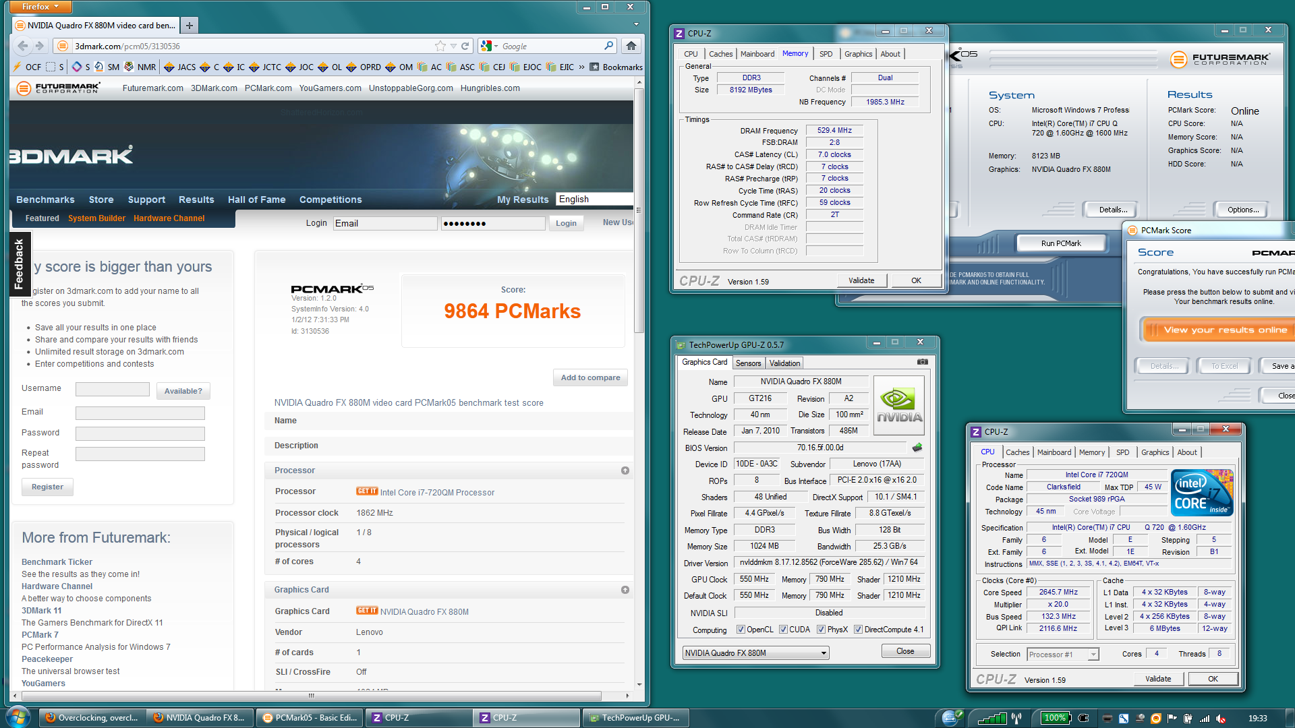Show more bookmarks with the chevron
Image resolution: width=1295 pixels, height=728 pixels.
click(x=581, y=67)
